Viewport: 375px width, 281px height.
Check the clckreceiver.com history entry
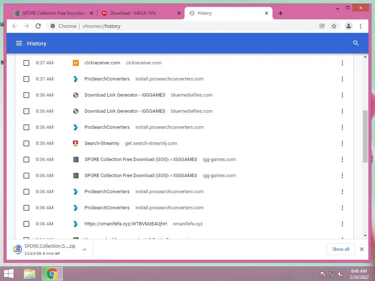coord(26,63)
